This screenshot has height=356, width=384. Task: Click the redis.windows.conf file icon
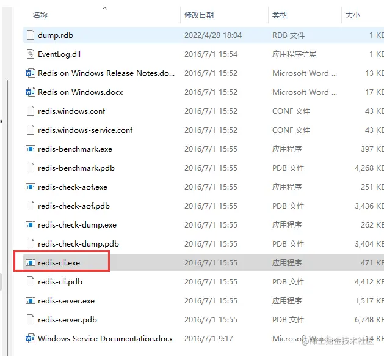pyautogui.click(x=31, y=111)
